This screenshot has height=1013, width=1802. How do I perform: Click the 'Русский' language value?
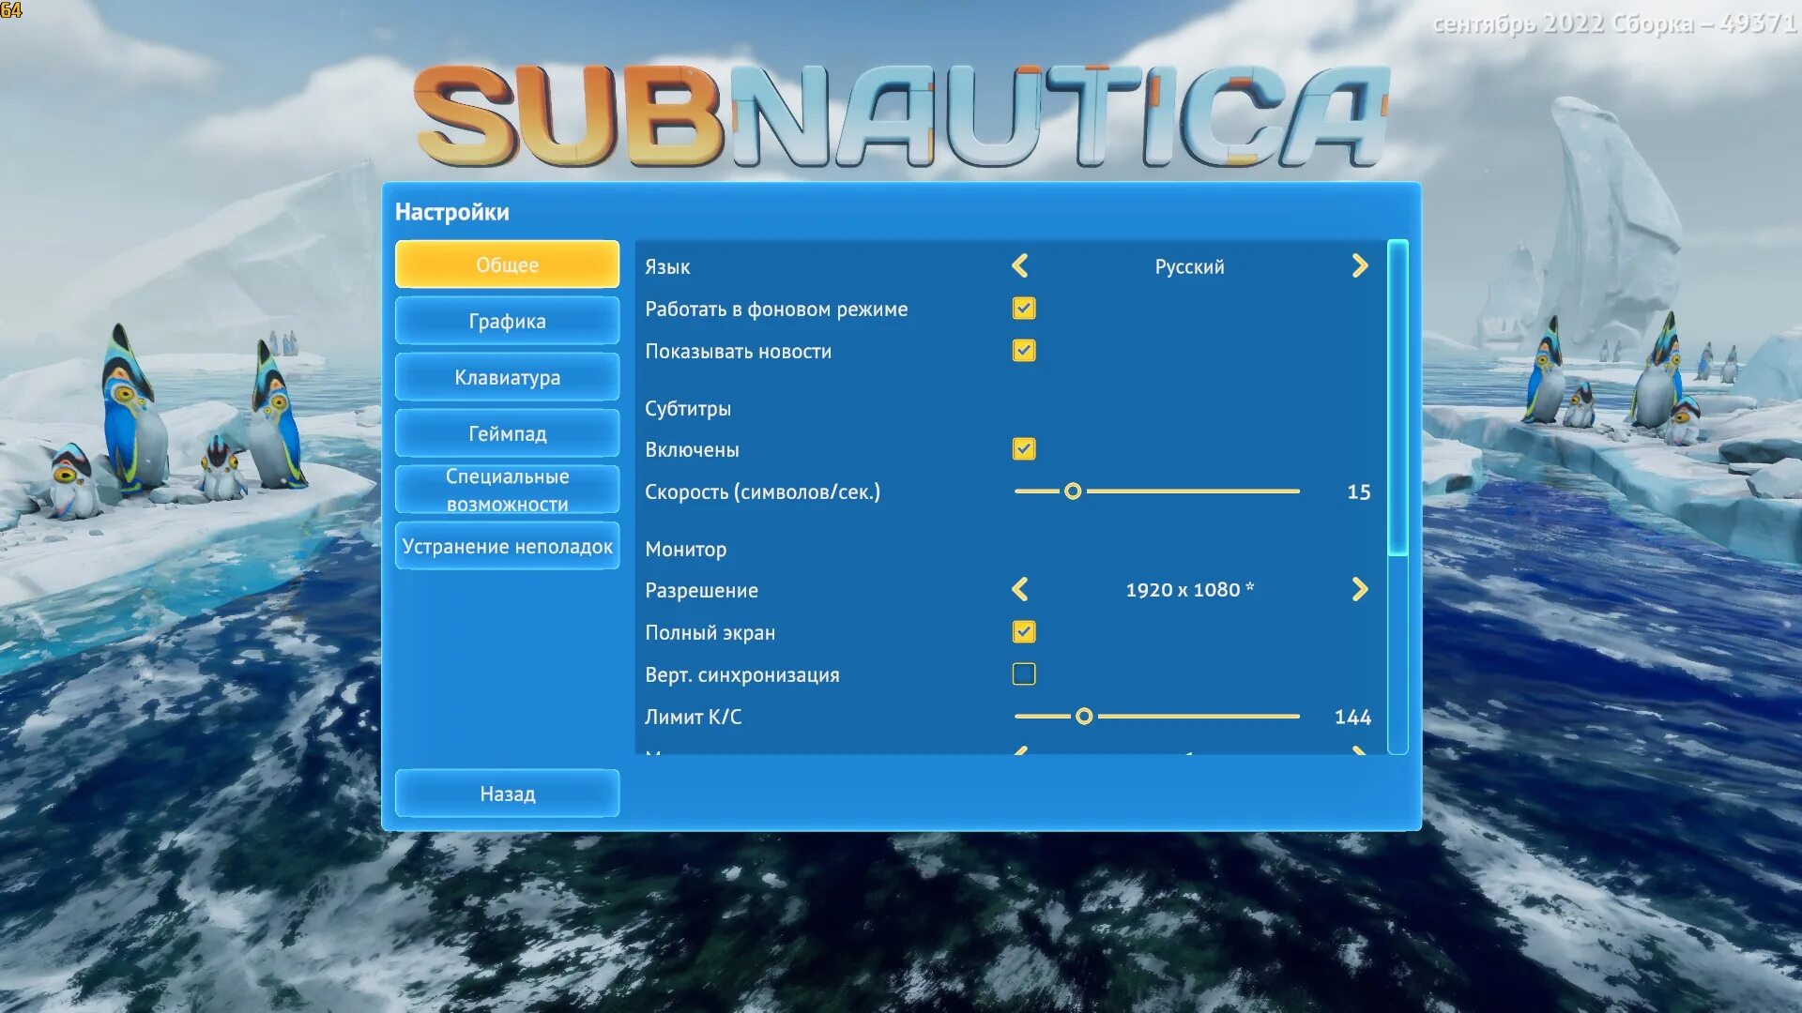(x=1189, y=266)
